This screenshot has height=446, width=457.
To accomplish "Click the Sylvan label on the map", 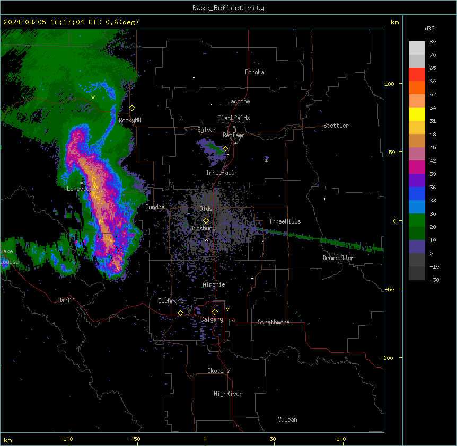I will tap(207, 130).
